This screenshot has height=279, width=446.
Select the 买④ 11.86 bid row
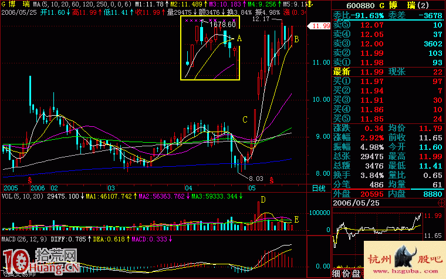388,110
